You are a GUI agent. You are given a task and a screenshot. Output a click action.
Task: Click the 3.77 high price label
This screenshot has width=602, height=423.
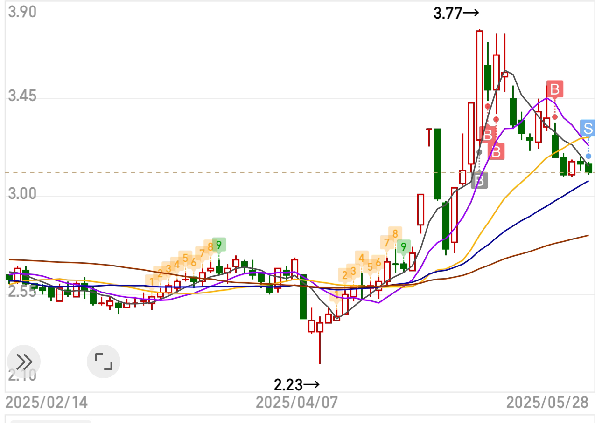[456, 14]
